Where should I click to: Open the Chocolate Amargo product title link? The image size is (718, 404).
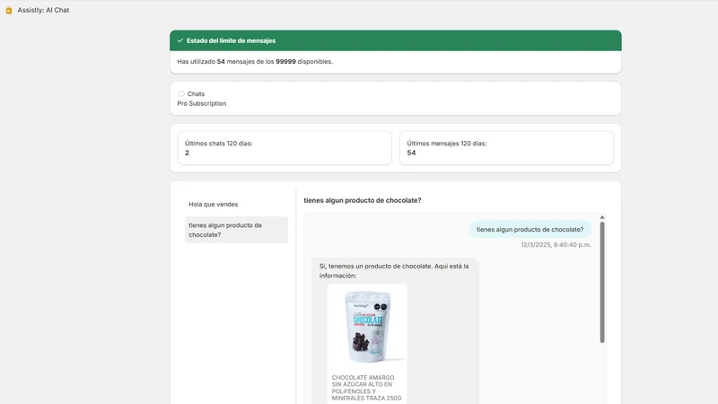(366, 388)
